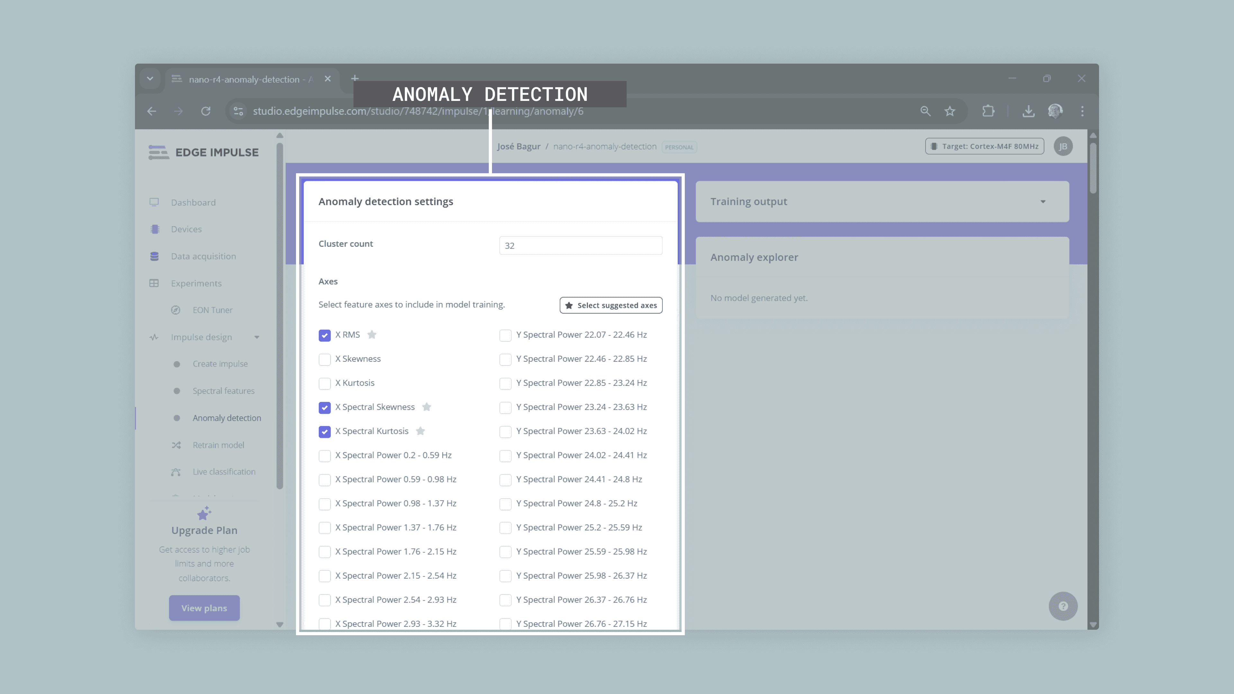Click the browser extensions puzzle icon

[988, 111]
